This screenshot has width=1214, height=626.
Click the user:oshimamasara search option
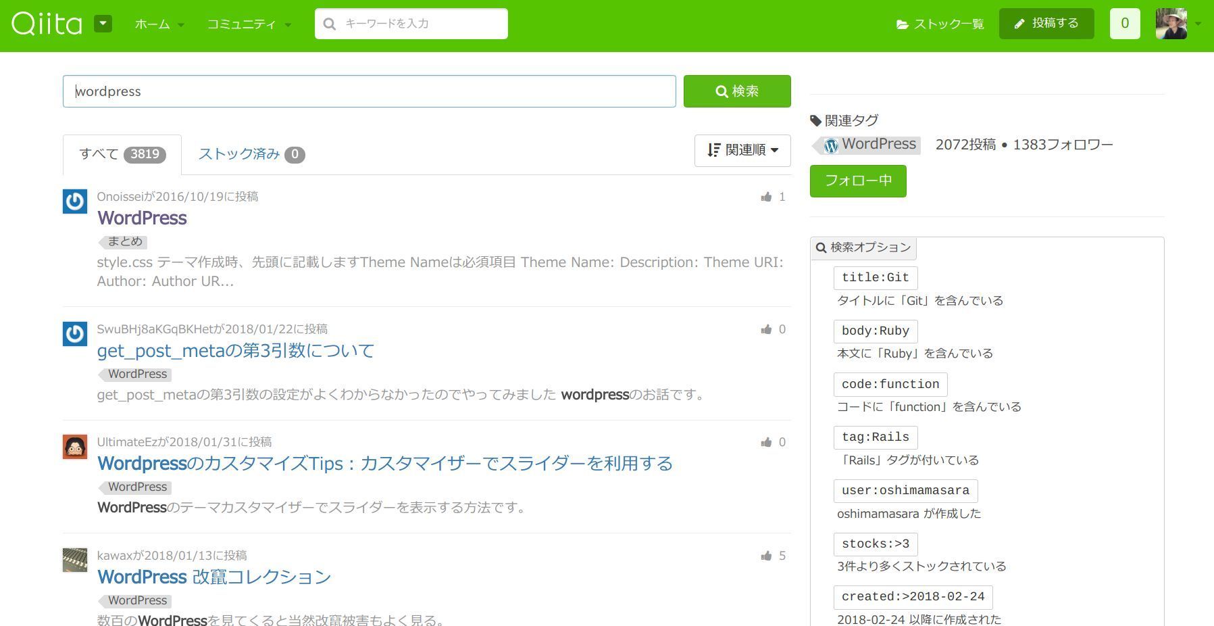pyautogui.click(x=905, y=491)
